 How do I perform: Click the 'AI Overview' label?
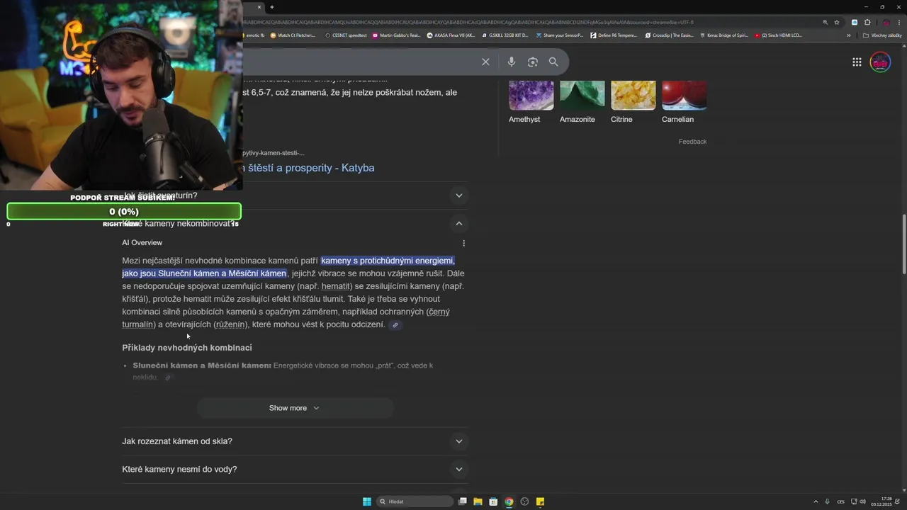pos(142,243)
